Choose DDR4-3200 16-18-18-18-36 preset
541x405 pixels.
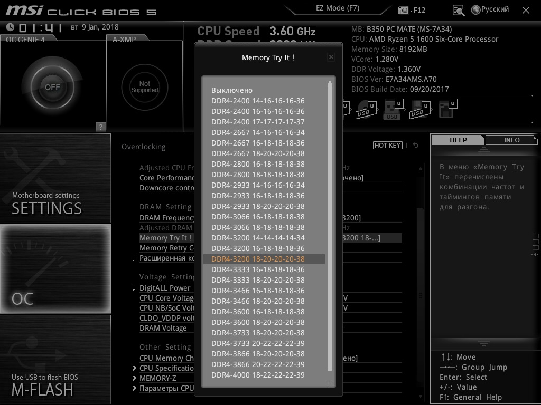pos(264,248)
